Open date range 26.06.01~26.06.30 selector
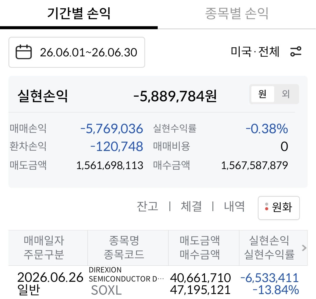Screen dimensions: 316x299 [x=77, y=52]
